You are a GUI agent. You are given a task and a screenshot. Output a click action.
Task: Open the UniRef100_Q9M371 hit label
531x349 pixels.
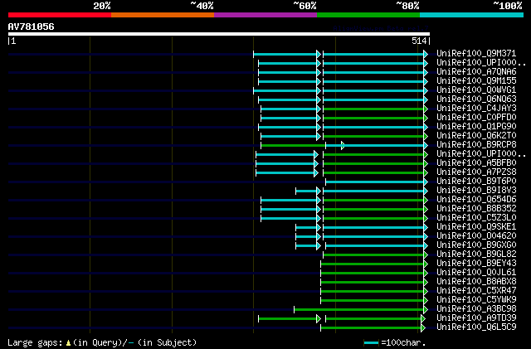coord(476,54)
